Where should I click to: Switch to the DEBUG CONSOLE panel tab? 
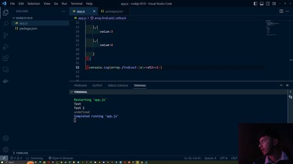(118, 86)
